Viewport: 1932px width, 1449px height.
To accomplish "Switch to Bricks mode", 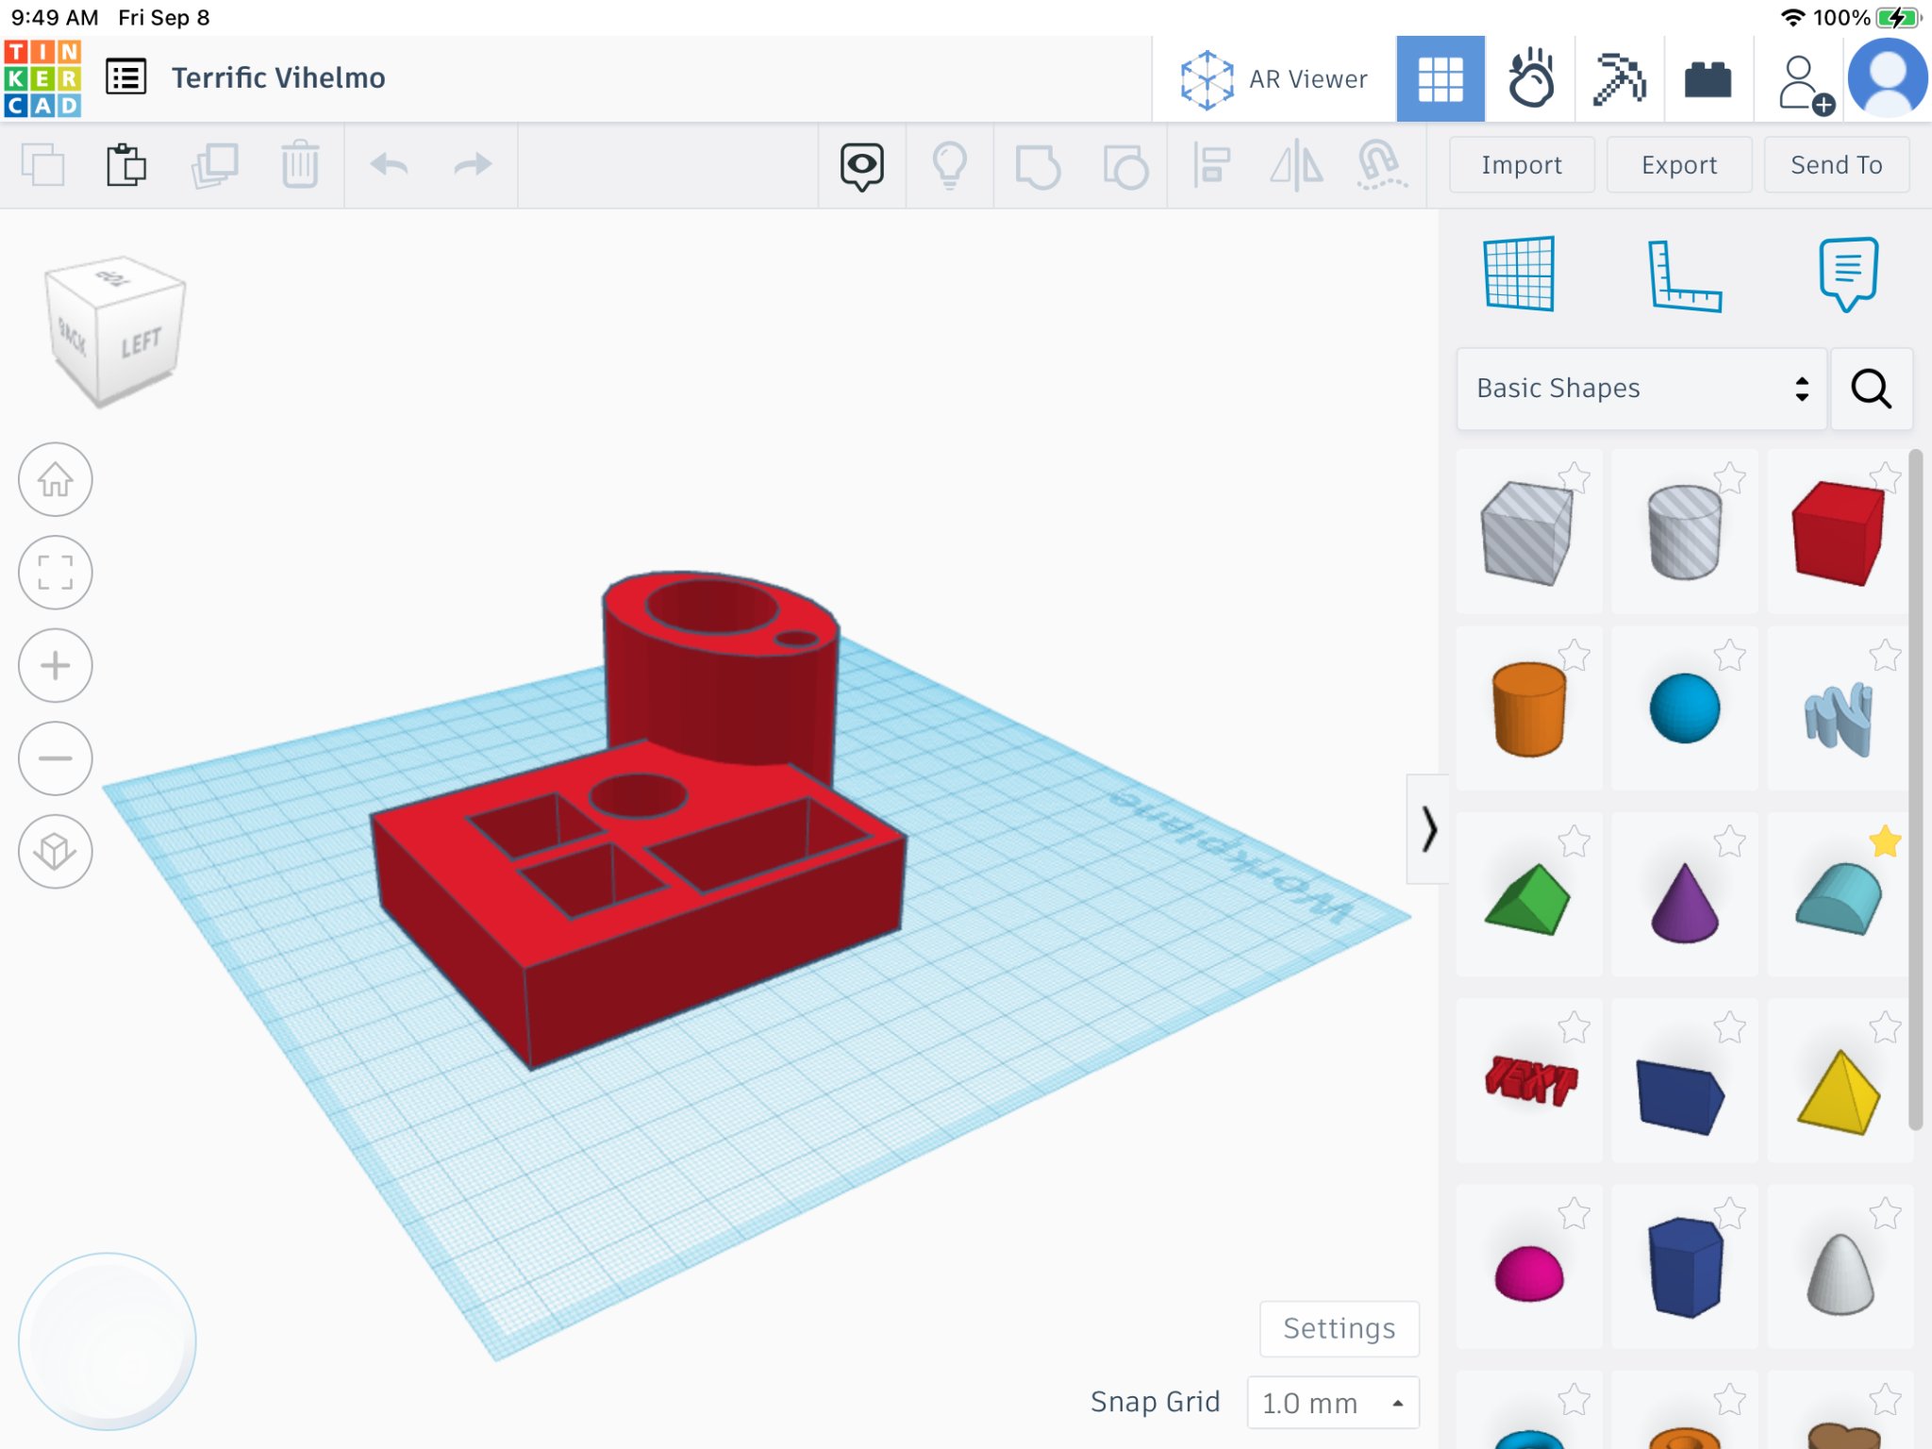I will tap(1707, 79).
